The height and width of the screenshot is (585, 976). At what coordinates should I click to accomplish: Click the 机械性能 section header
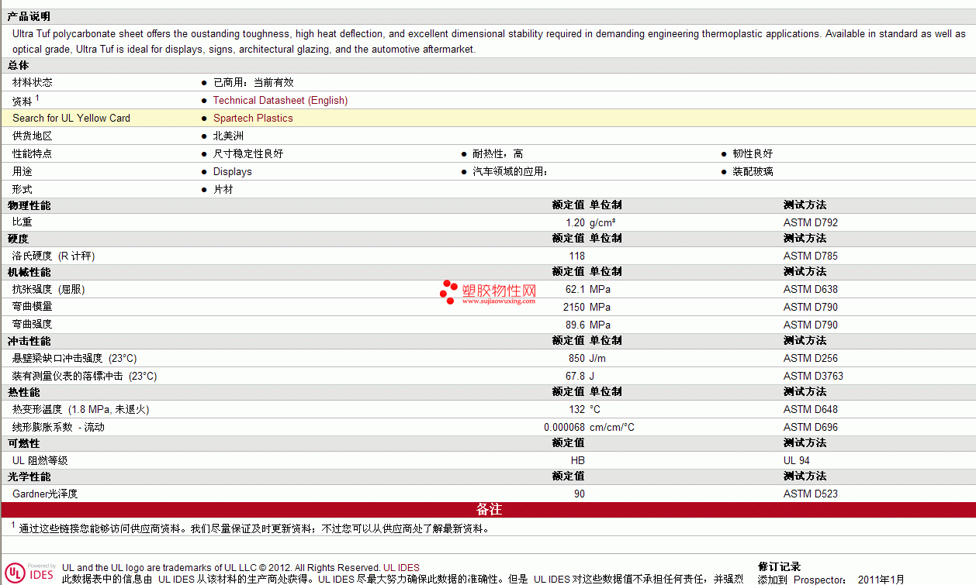(x=29, y=272)
